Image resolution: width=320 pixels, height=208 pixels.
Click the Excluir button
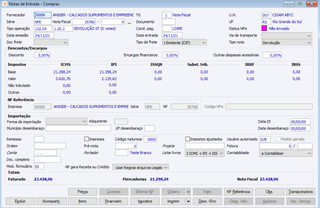coord(20,202)
